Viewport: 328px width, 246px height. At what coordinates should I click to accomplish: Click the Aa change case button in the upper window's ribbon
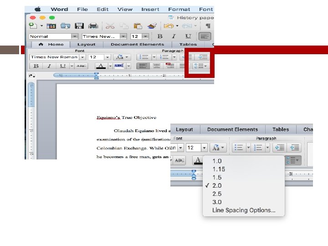122,57
